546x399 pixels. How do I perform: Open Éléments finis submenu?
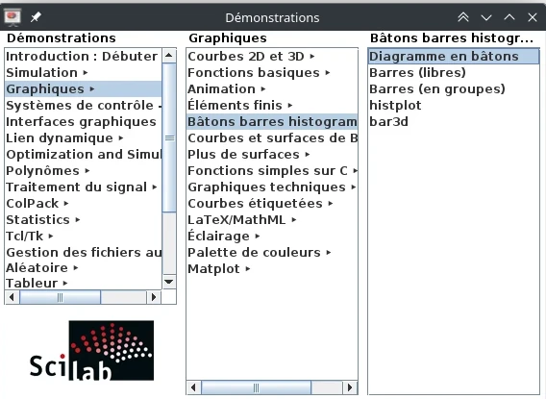pos(272,105)
